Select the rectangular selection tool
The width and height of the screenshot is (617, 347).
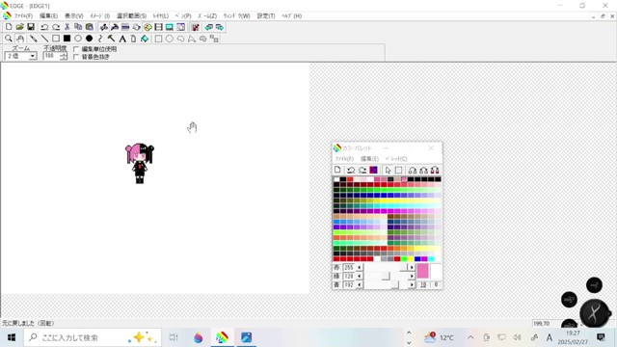[x=158, y=39]
